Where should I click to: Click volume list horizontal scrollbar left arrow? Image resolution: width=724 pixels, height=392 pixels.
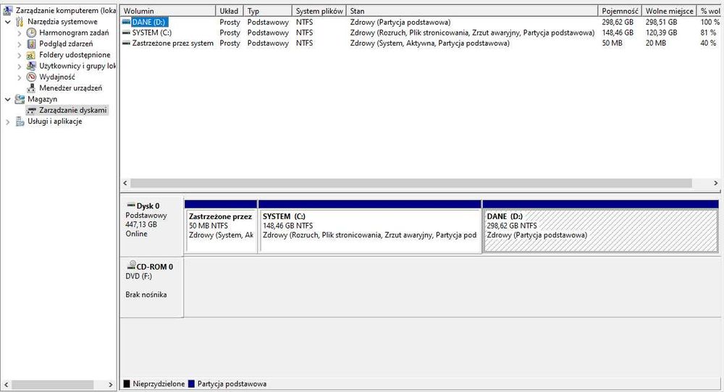tap(125, 183)
